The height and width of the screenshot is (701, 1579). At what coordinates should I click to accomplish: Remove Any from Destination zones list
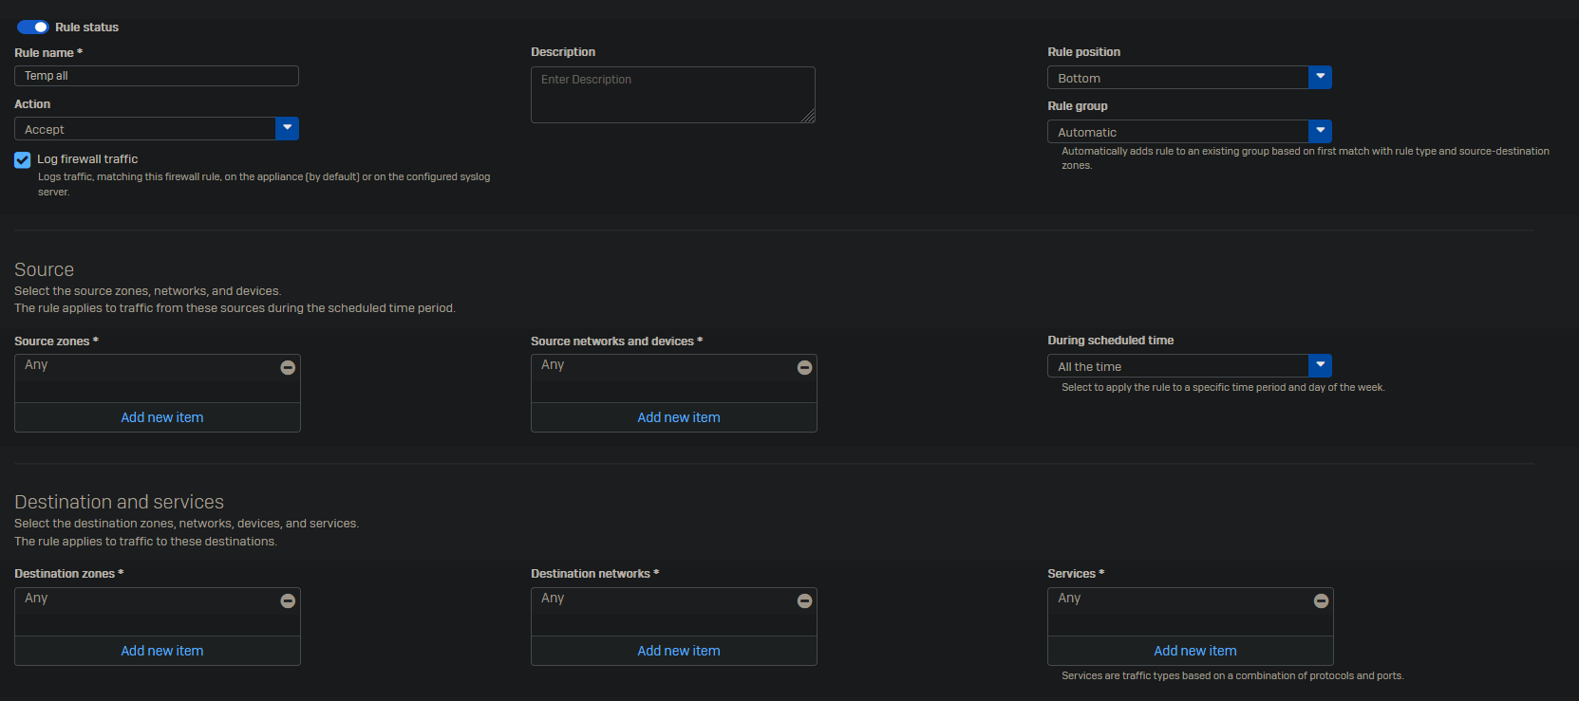pos(288,600)
